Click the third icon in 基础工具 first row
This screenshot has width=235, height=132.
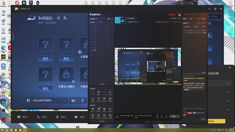(104, 109)
